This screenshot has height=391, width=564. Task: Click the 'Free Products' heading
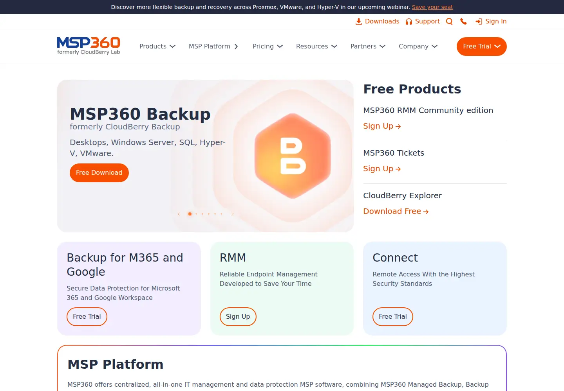(412, 89)
